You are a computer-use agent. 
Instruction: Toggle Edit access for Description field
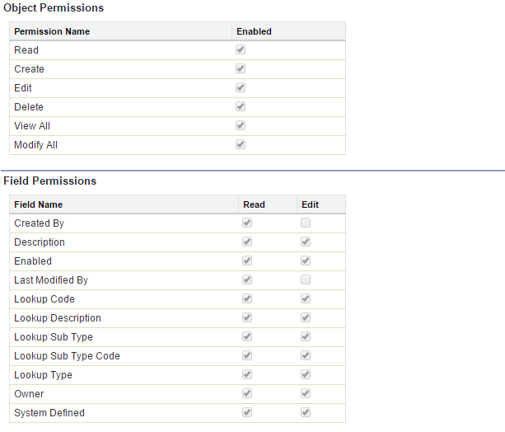point(306,242)
